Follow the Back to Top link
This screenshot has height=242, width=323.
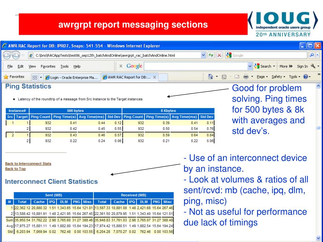pos(15,169)
